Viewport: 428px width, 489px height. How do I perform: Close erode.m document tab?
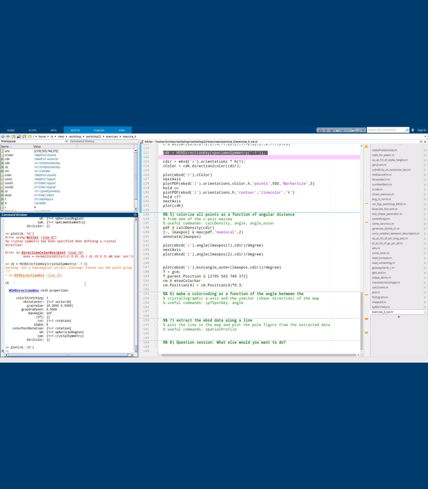click(425, 190)
